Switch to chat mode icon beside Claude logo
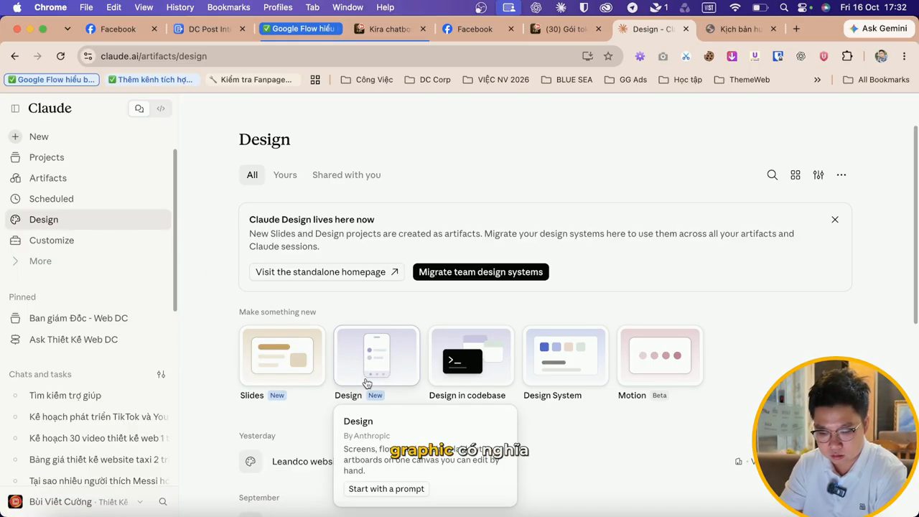Image resolution: width=919 pixels, height=517 pixels. (139, 108)
